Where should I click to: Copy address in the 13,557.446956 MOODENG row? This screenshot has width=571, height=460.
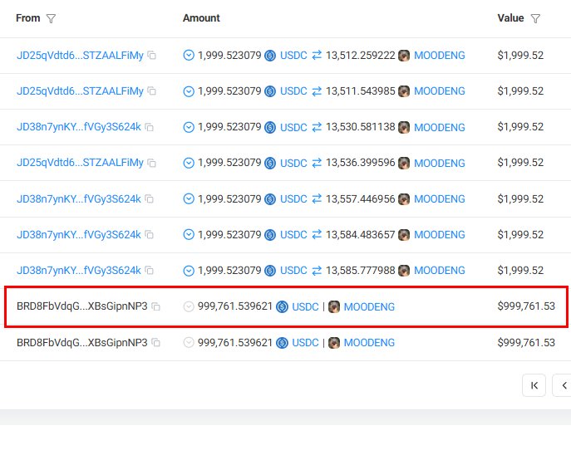150,198
